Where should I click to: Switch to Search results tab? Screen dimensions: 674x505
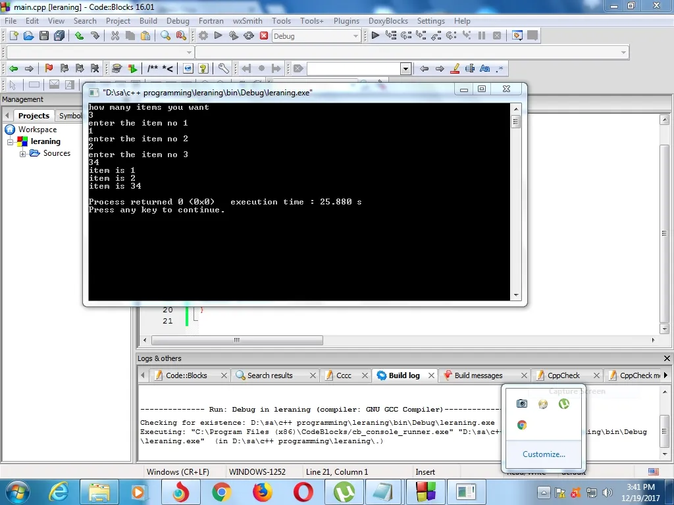pyautogui.click(x=269, y=375)
